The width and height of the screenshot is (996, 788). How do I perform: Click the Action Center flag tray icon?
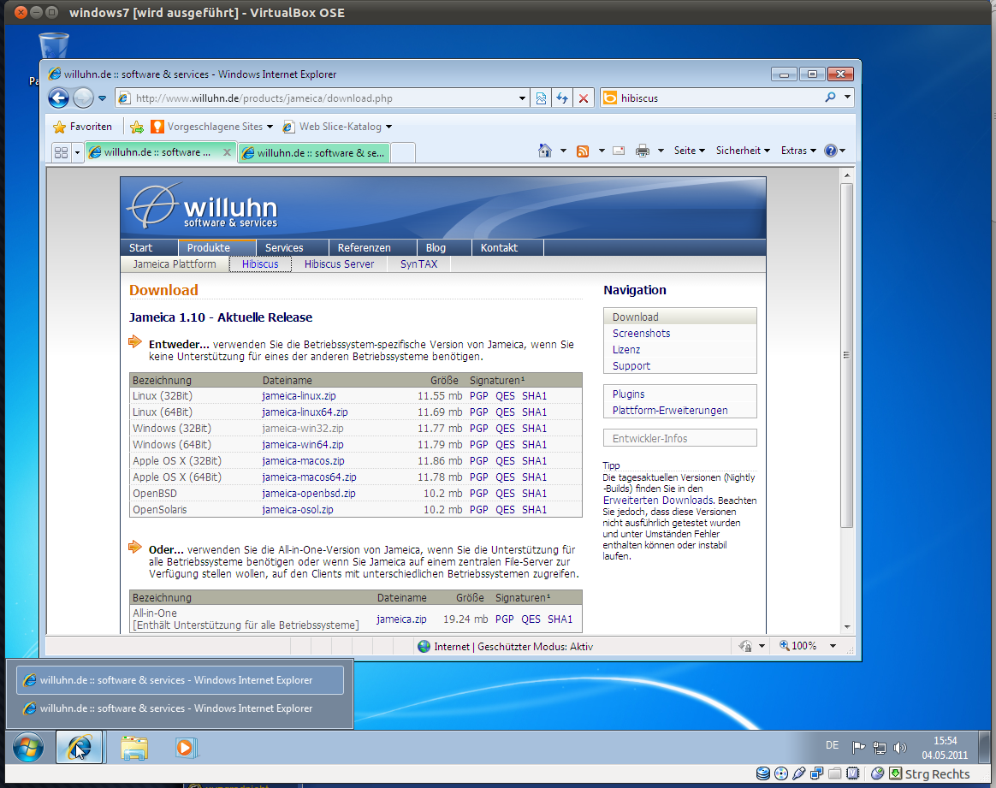tap(858, 748)
